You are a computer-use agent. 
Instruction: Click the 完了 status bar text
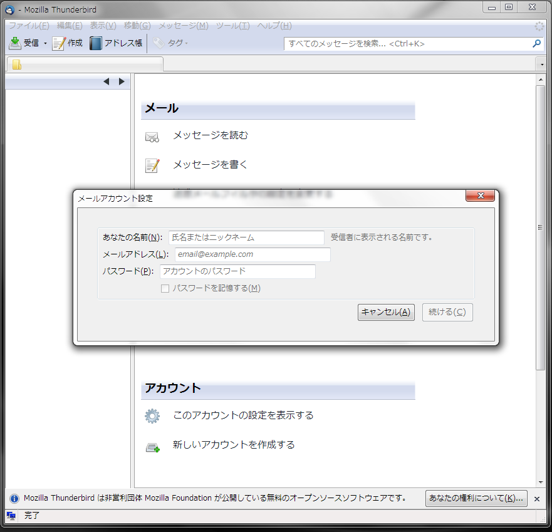pyautogui.click(x=32, y=516)
